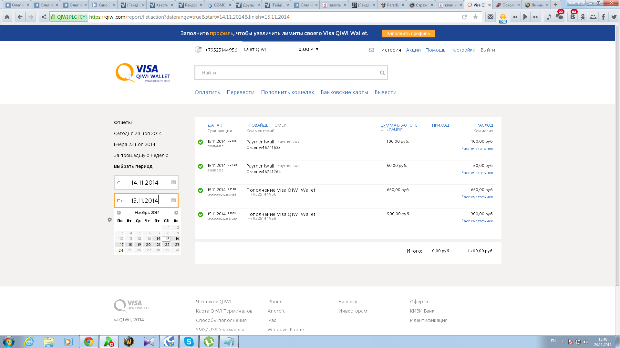The width and height of the screenshot is (620, 348).
Task: Open the mail icon in the browser toolbar
Action: coord(491,17)
